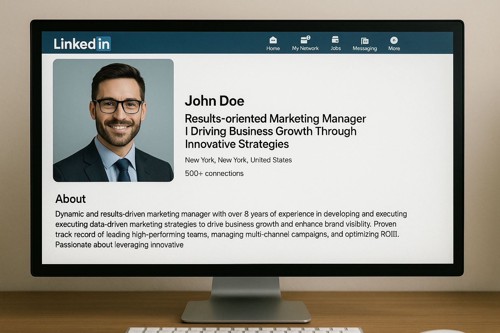Screen dimensions: 500x333
Task: Select the Jobs briefcase icon
Action: click(335, 39)
